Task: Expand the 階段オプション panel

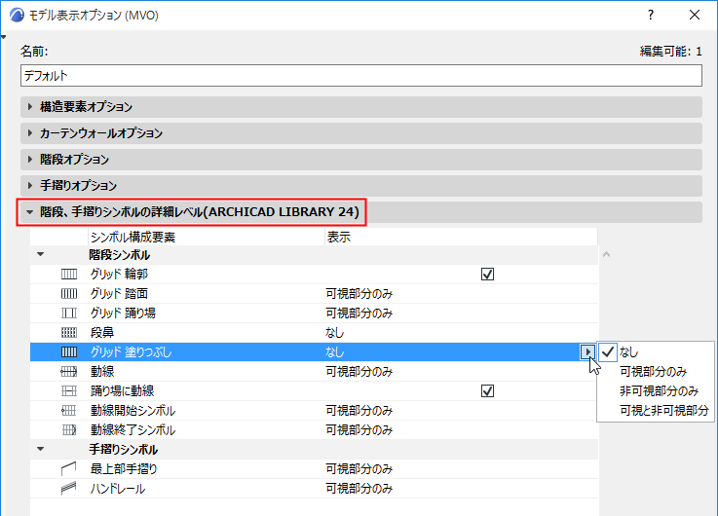Action: 361,160
